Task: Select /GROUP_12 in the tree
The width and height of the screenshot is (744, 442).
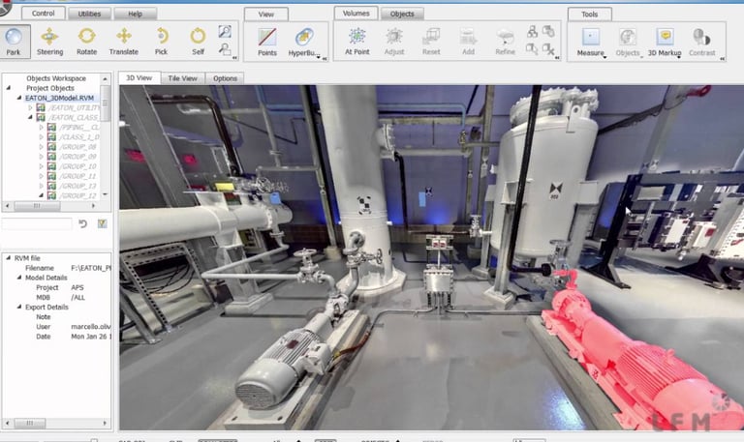Action: tap(78, 195)
